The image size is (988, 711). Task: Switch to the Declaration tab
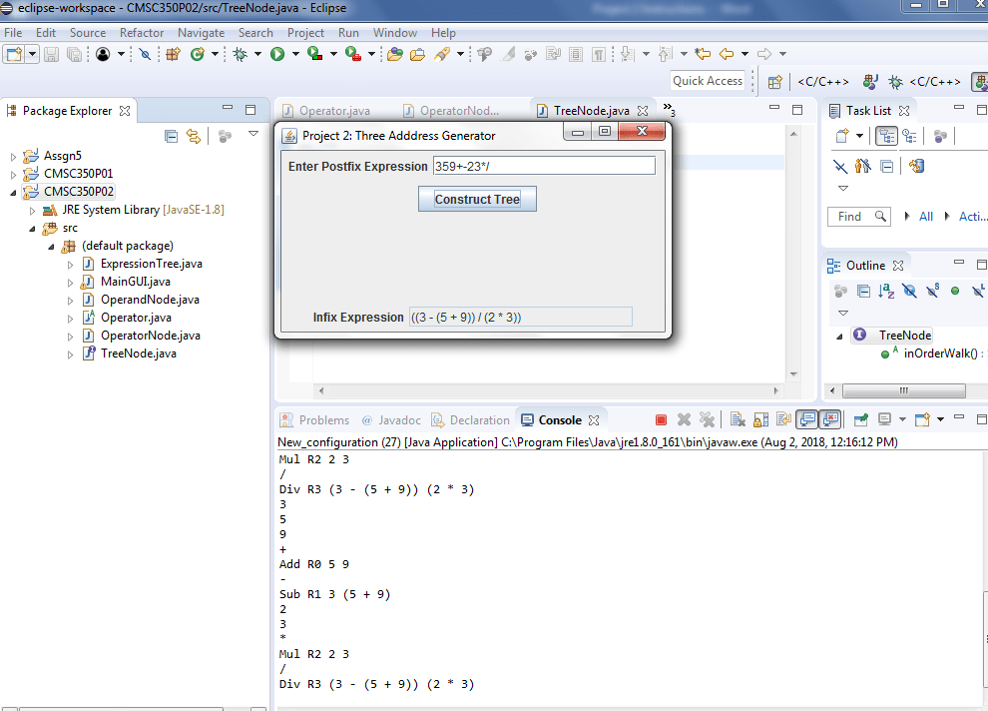click(x=471, y=420)
